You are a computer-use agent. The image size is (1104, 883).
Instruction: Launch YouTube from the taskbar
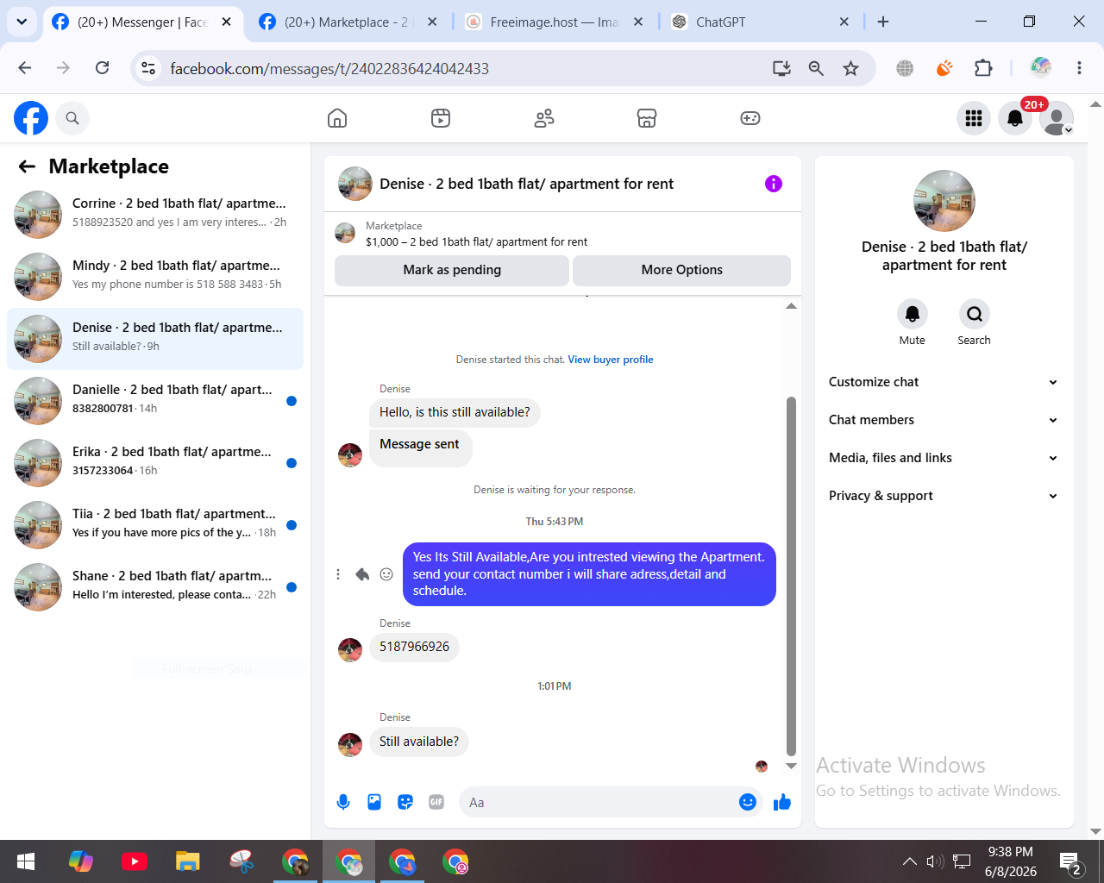point(134,861)
